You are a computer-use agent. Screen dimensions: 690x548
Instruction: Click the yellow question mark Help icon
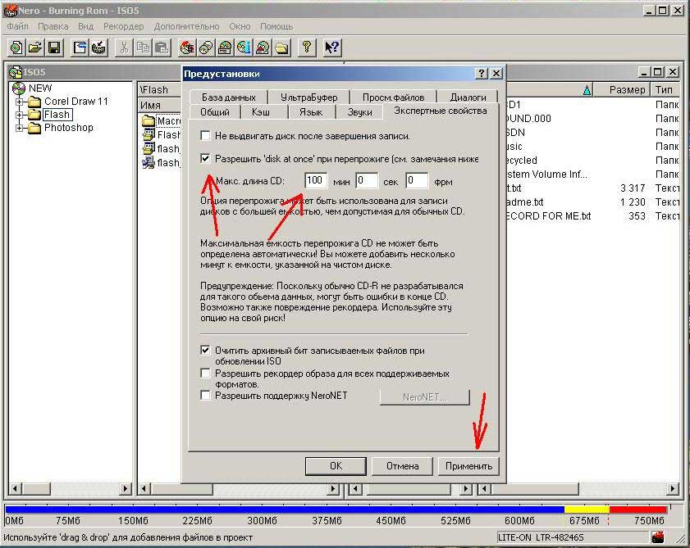(x=307, y=47)
